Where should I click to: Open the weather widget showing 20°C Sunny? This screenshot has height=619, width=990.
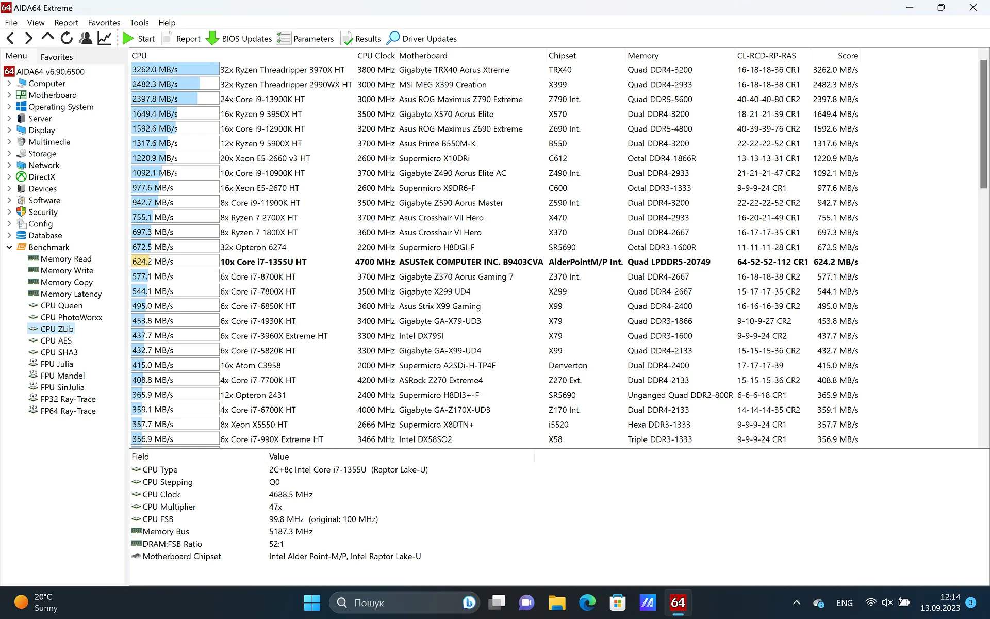36,602
